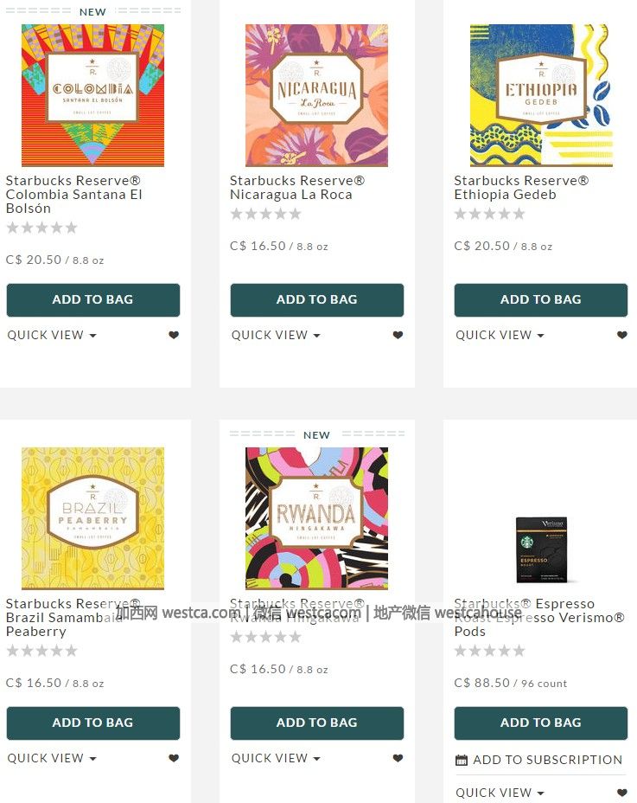Click heart icon for Espresso Verismo Pods
Image resolution: width=637 pixels, height=803 pixels.
point(621,793)
